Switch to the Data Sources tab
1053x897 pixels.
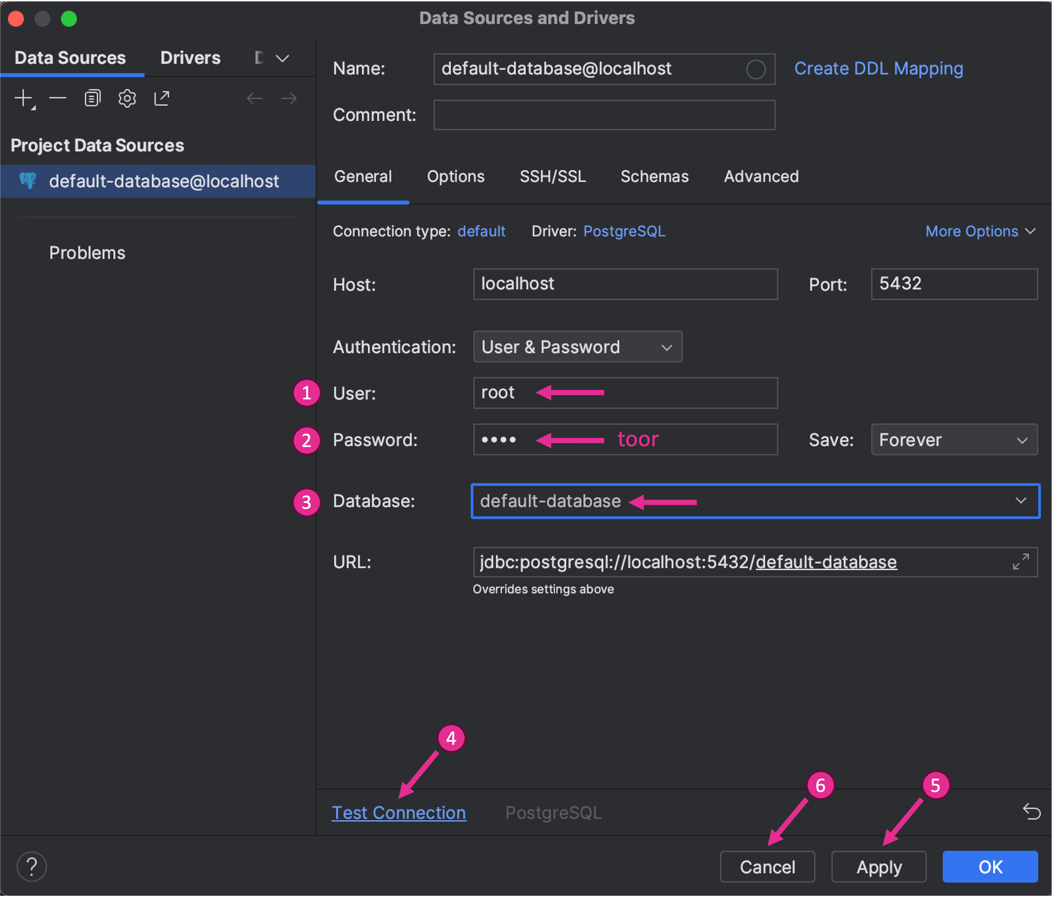(x=70, y=58)
